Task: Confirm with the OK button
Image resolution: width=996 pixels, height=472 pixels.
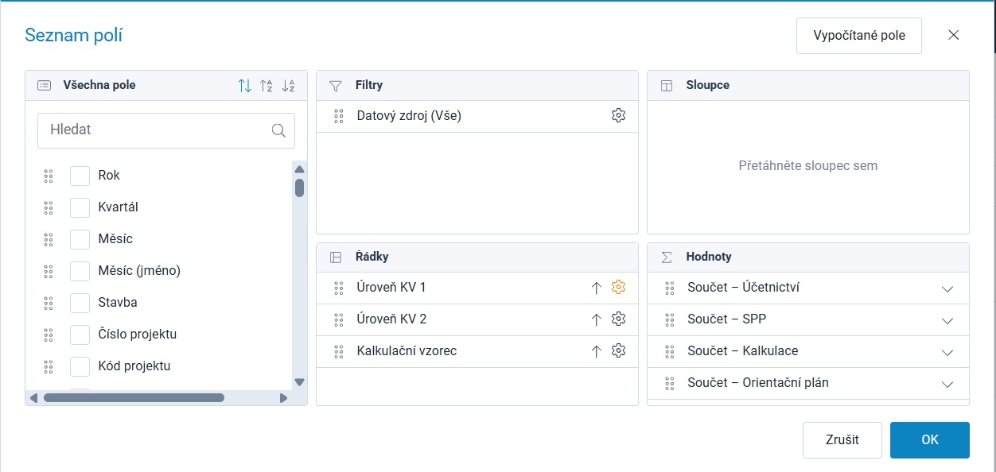Action: (x=930, y=440)
